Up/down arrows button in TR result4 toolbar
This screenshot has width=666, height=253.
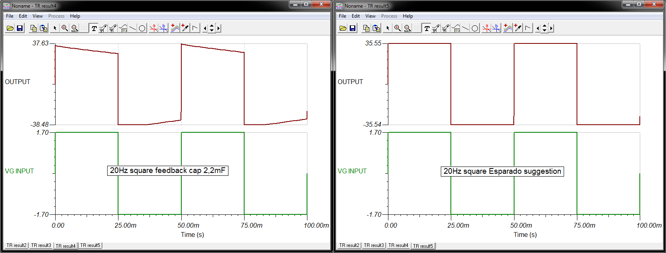click(212, 28)
